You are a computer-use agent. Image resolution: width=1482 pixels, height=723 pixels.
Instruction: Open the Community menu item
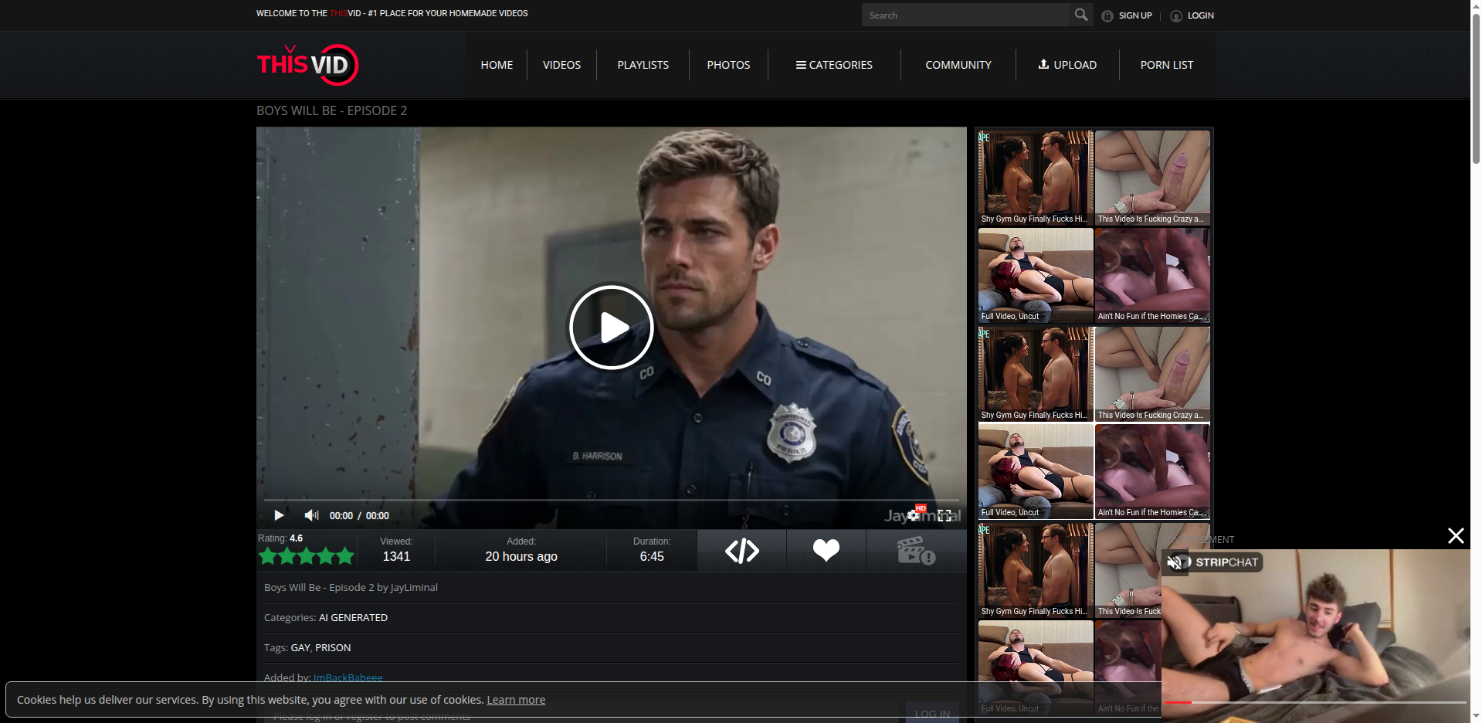pos(958,65)
